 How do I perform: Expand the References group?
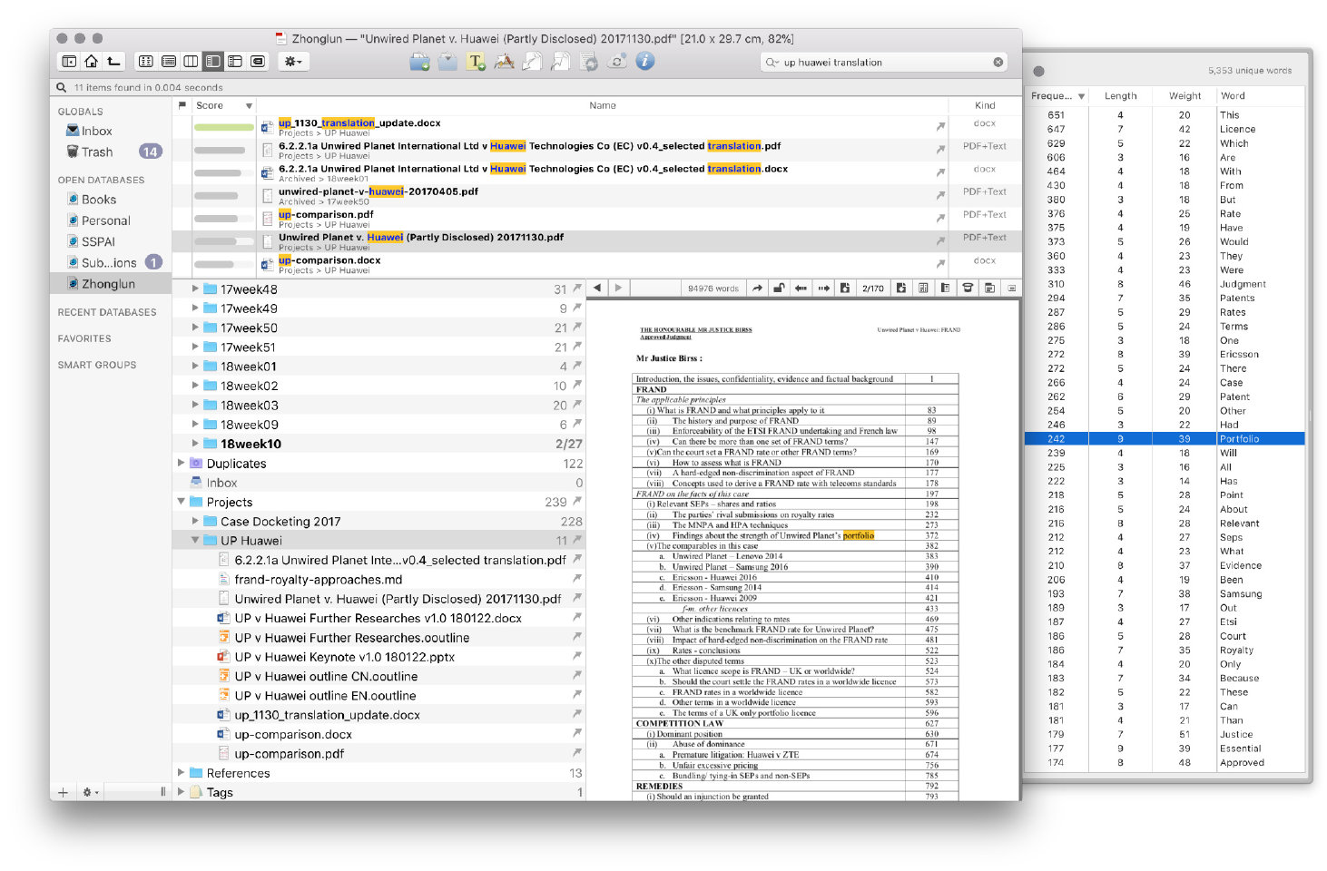pyautogui.click(x=182, y=773)
